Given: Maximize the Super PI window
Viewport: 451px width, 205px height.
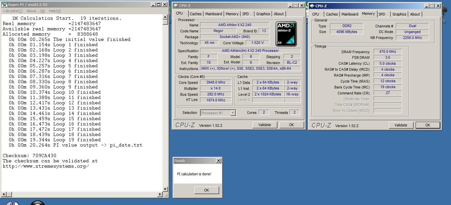Looking at the screenshot, I should point(159,5).
